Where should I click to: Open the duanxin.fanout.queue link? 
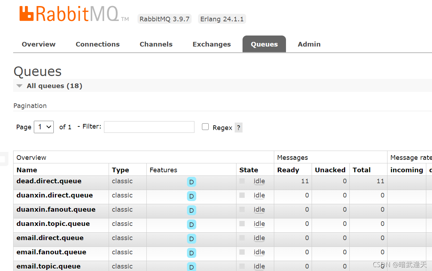coord(56,209)
